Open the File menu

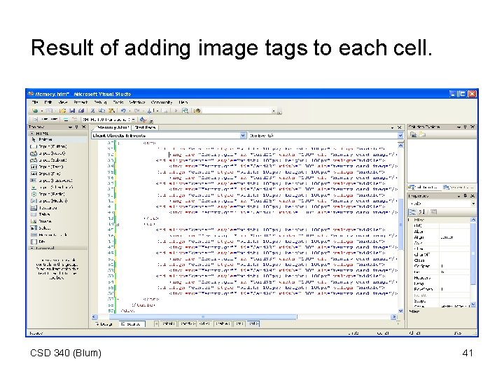[x=36, y=102]
